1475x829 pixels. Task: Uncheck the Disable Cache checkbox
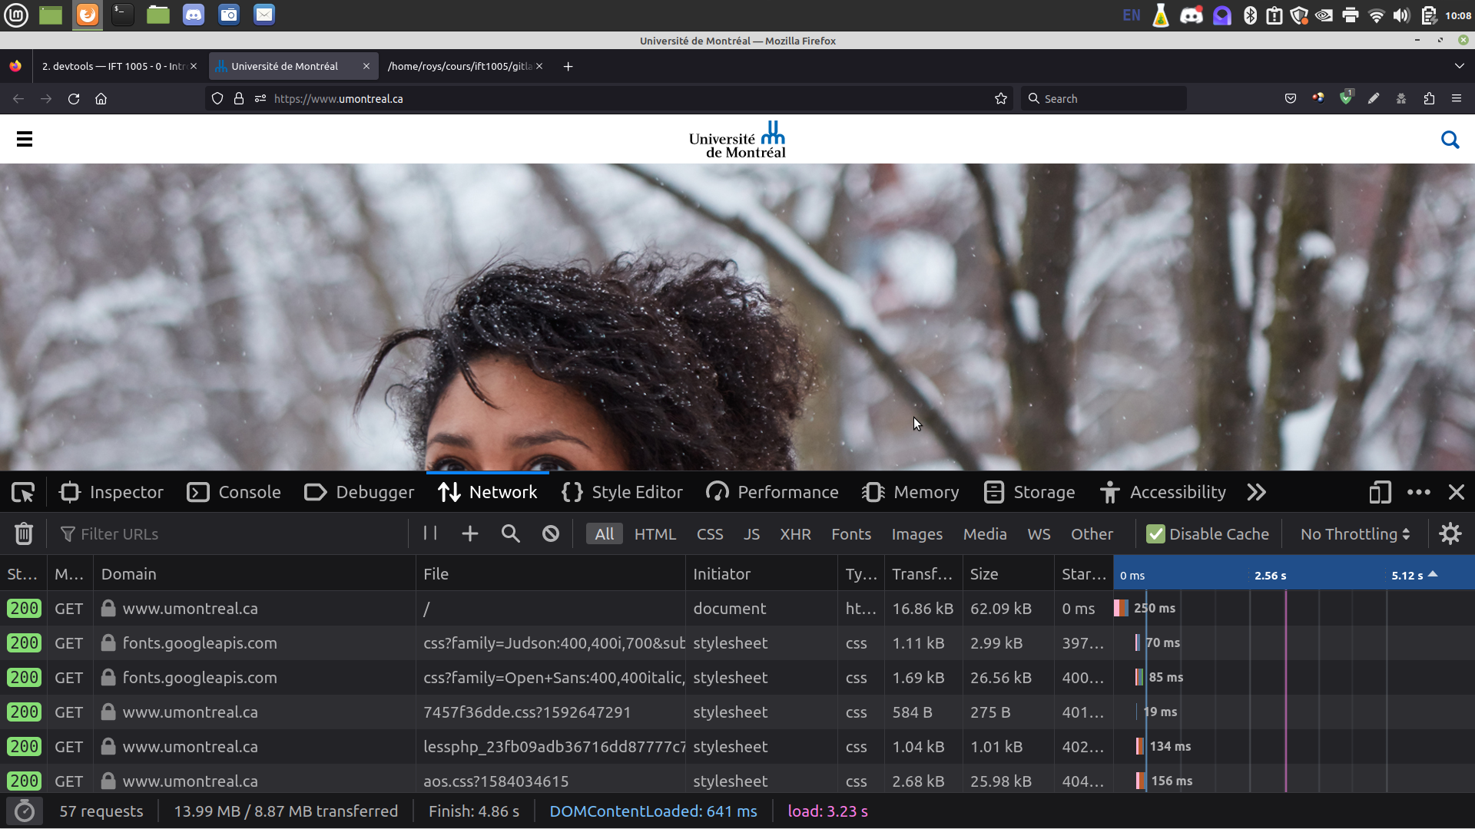1155,534
